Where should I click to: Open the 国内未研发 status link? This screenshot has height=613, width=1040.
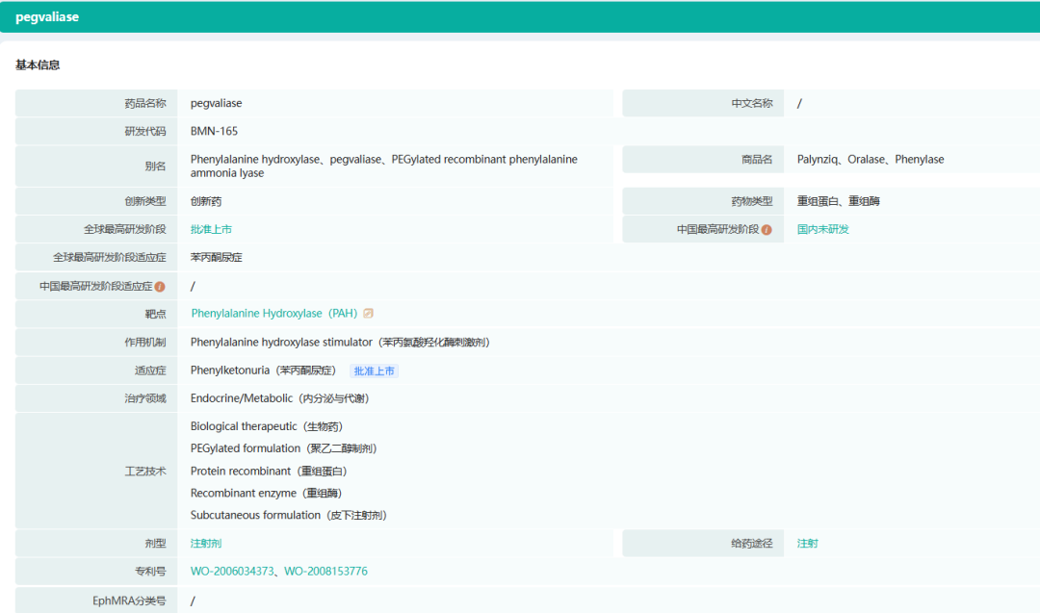(822, 230)
